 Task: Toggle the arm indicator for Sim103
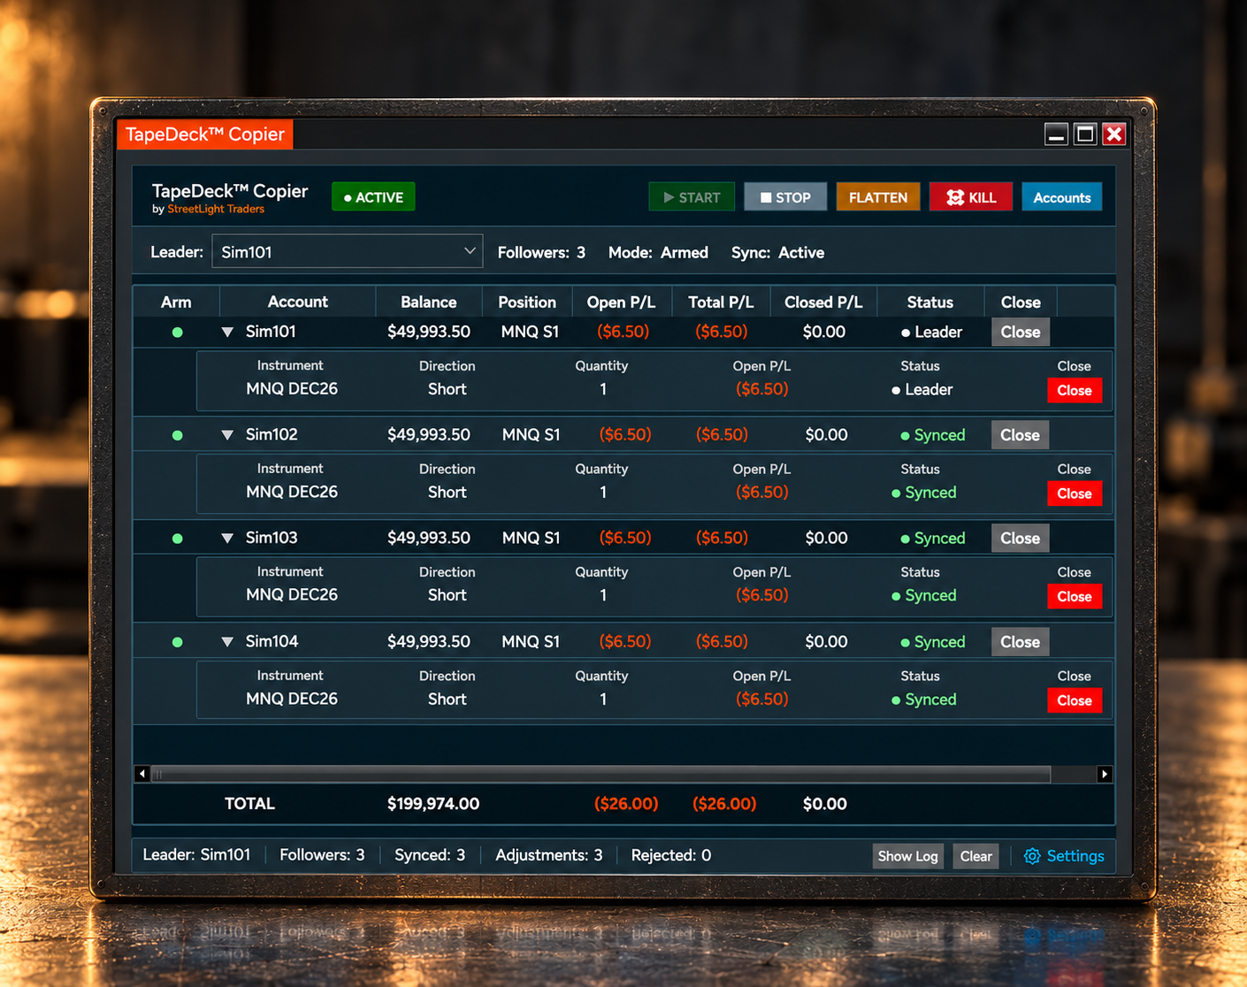pos(177,539)
